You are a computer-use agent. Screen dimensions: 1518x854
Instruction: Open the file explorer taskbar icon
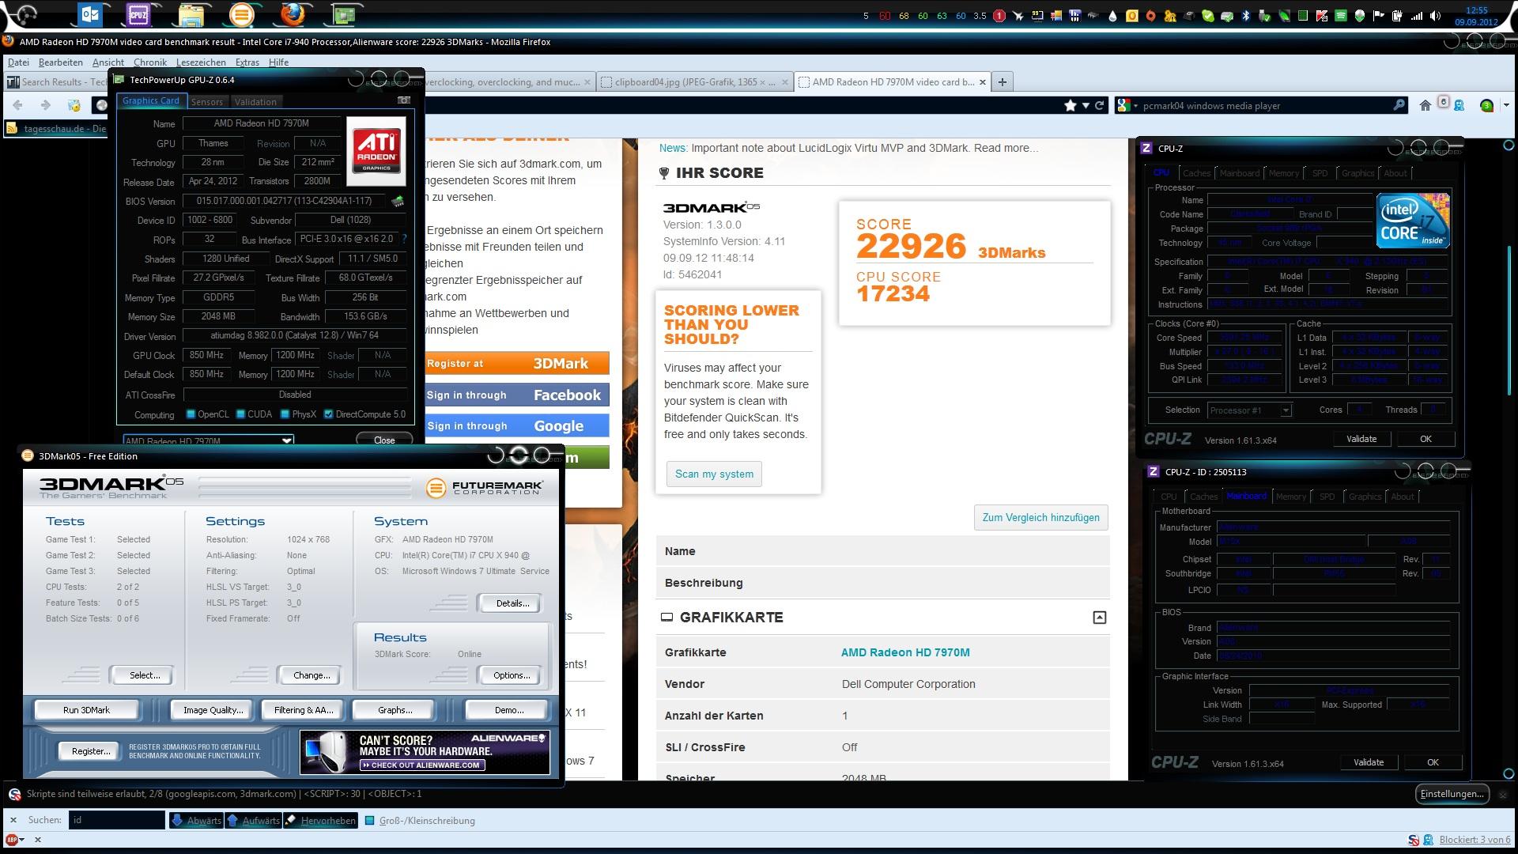coord(190,14)
